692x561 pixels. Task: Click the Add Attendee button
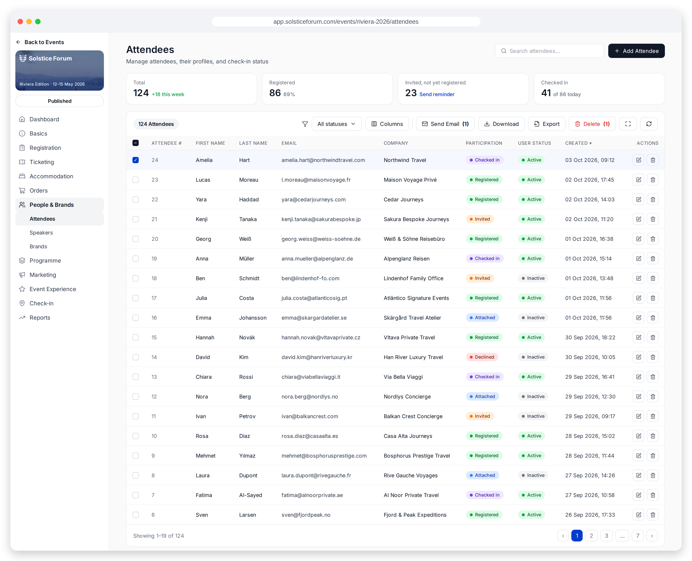click(x=636, y=51)
